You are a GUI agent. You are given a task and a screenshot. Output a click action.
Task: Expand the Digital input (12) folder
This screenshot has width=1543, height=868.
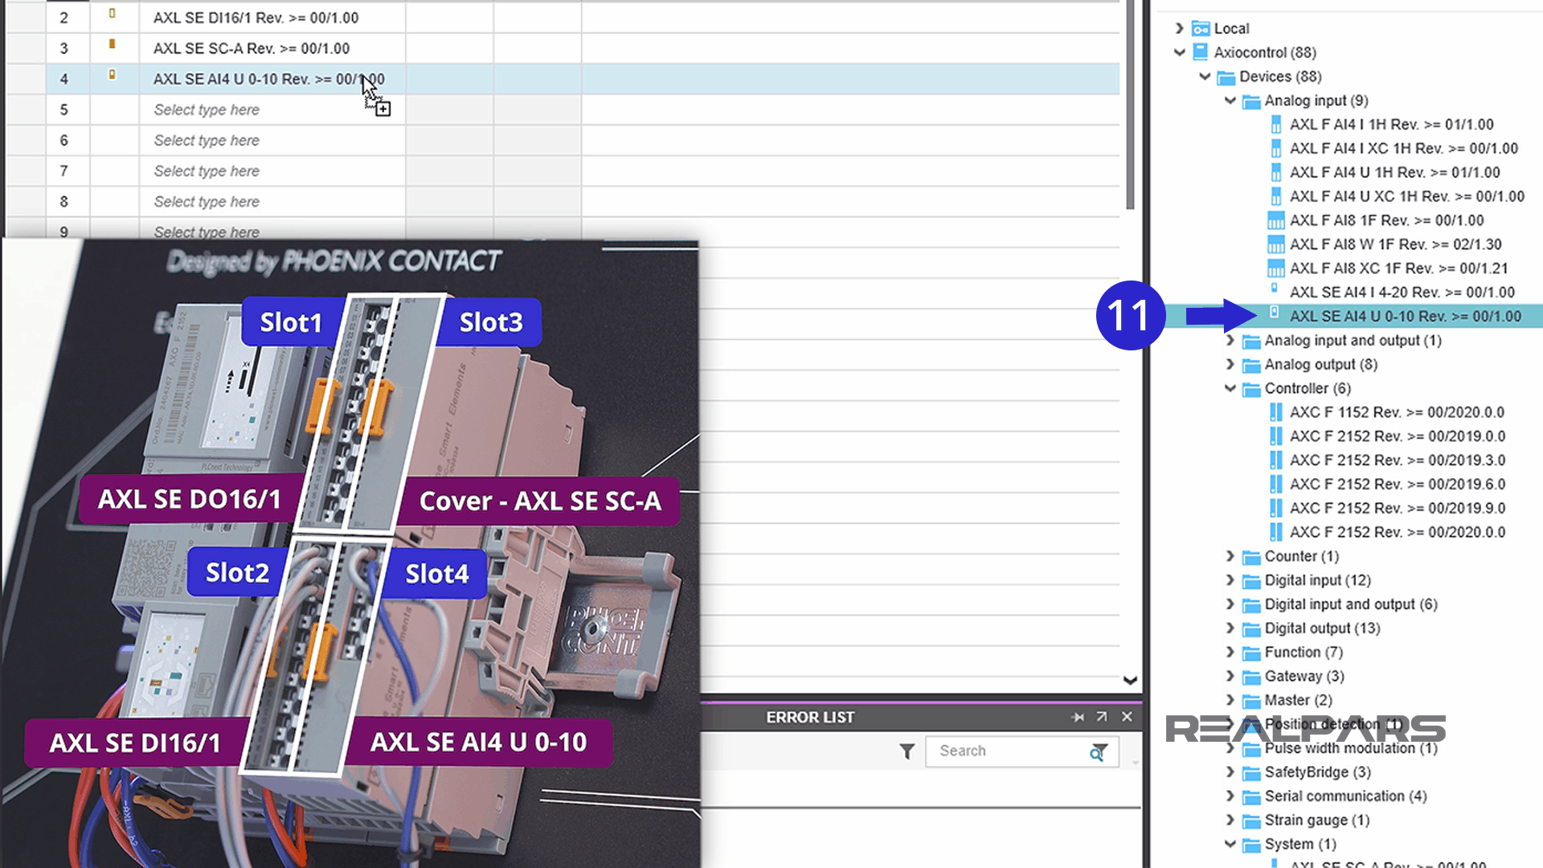coord(1230,580)
